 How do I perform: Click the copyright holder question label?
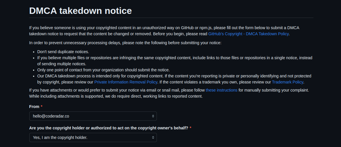[x=108, y=128]
